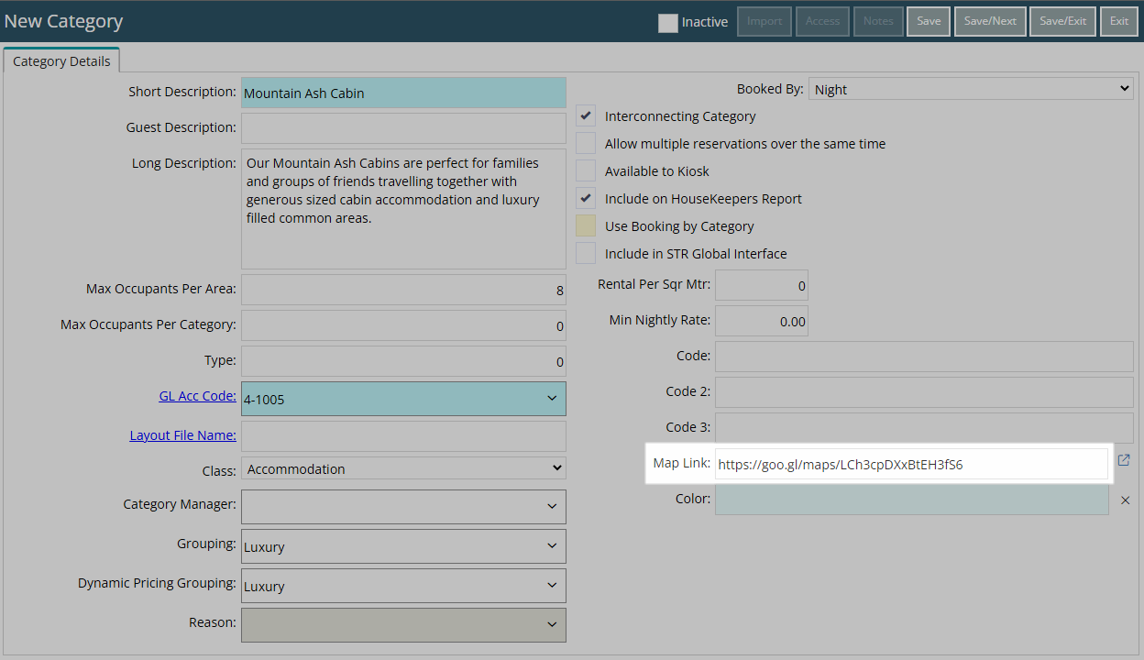
Task: Clear the Color field with the X icon
Action: (1126, 500)
